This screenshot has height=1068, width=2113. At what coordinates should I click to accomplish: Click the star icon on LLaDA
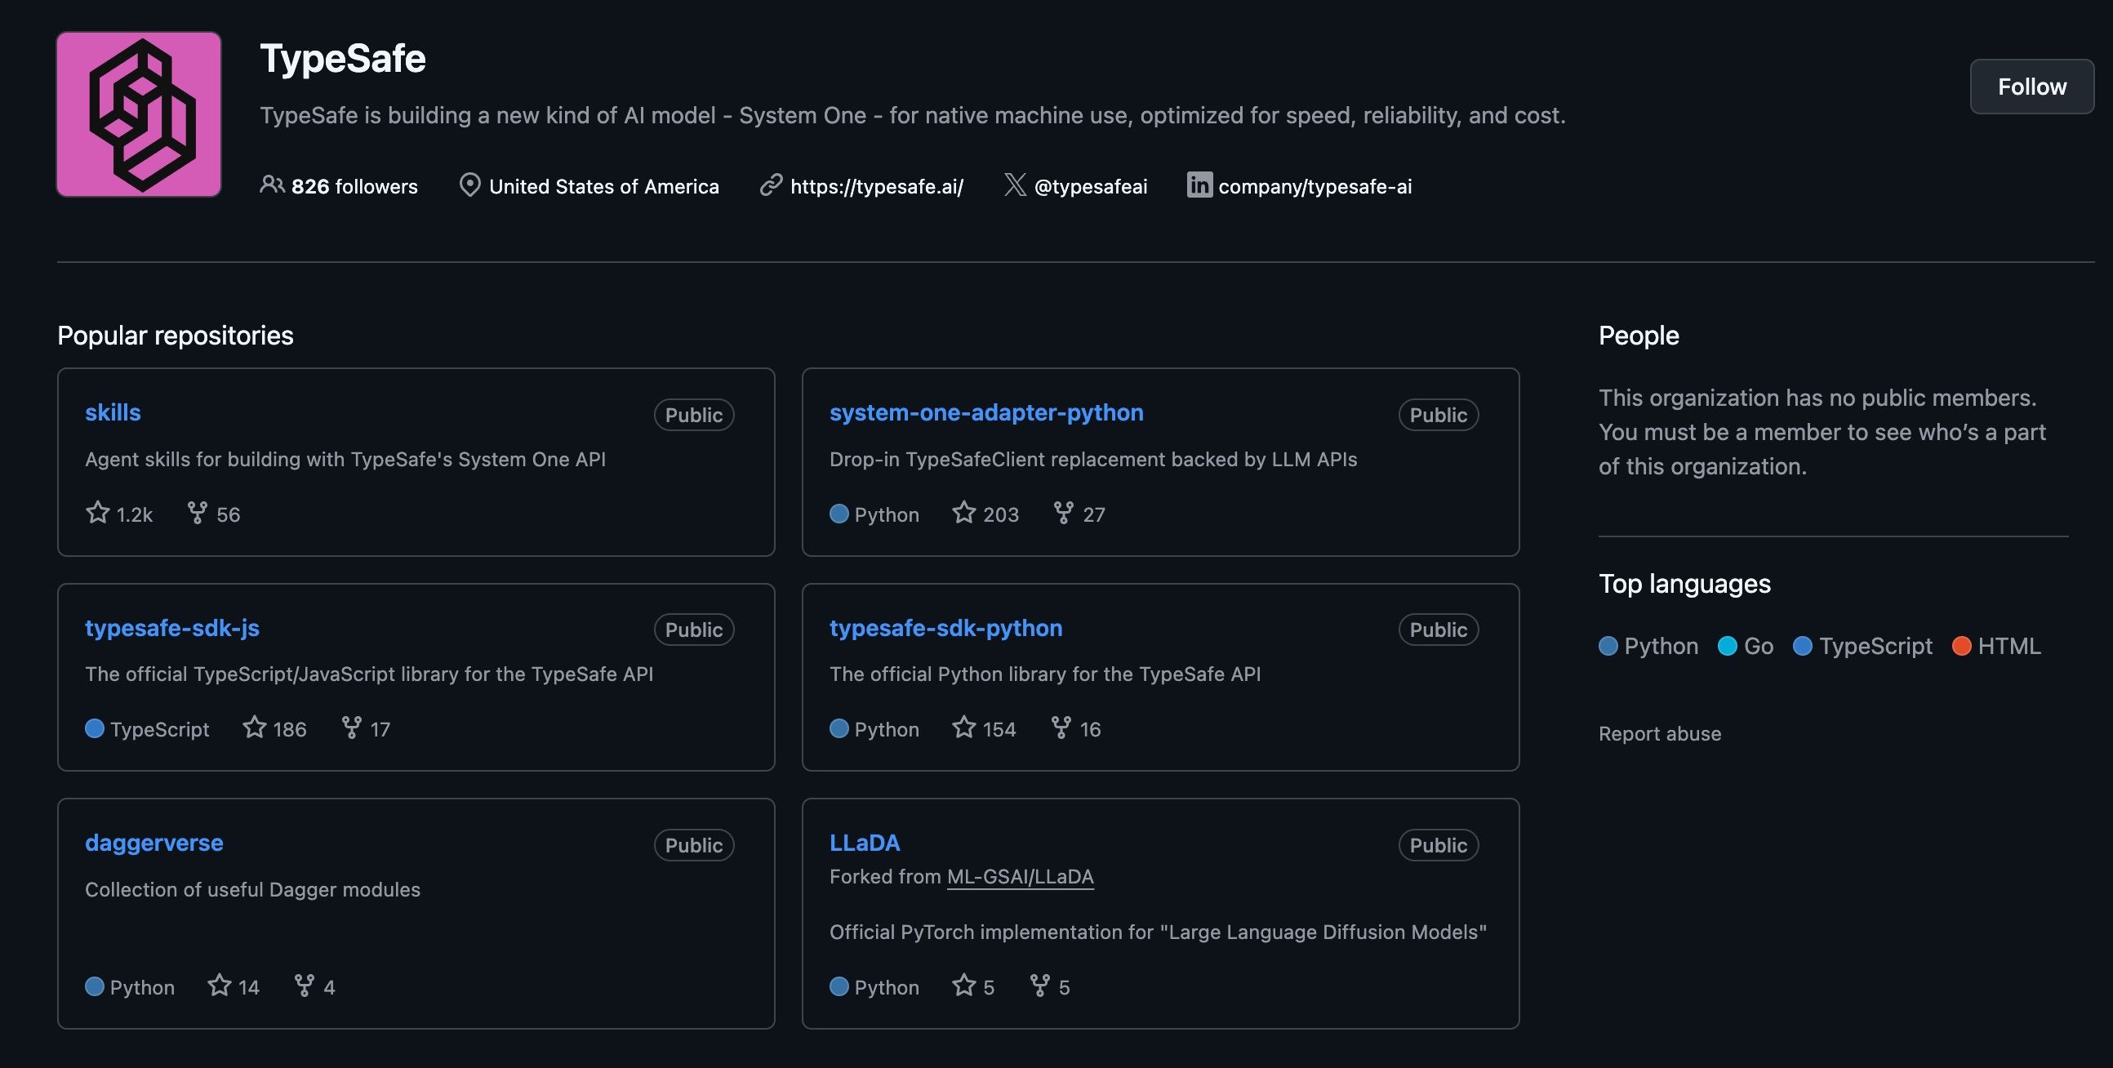(963, 986)
